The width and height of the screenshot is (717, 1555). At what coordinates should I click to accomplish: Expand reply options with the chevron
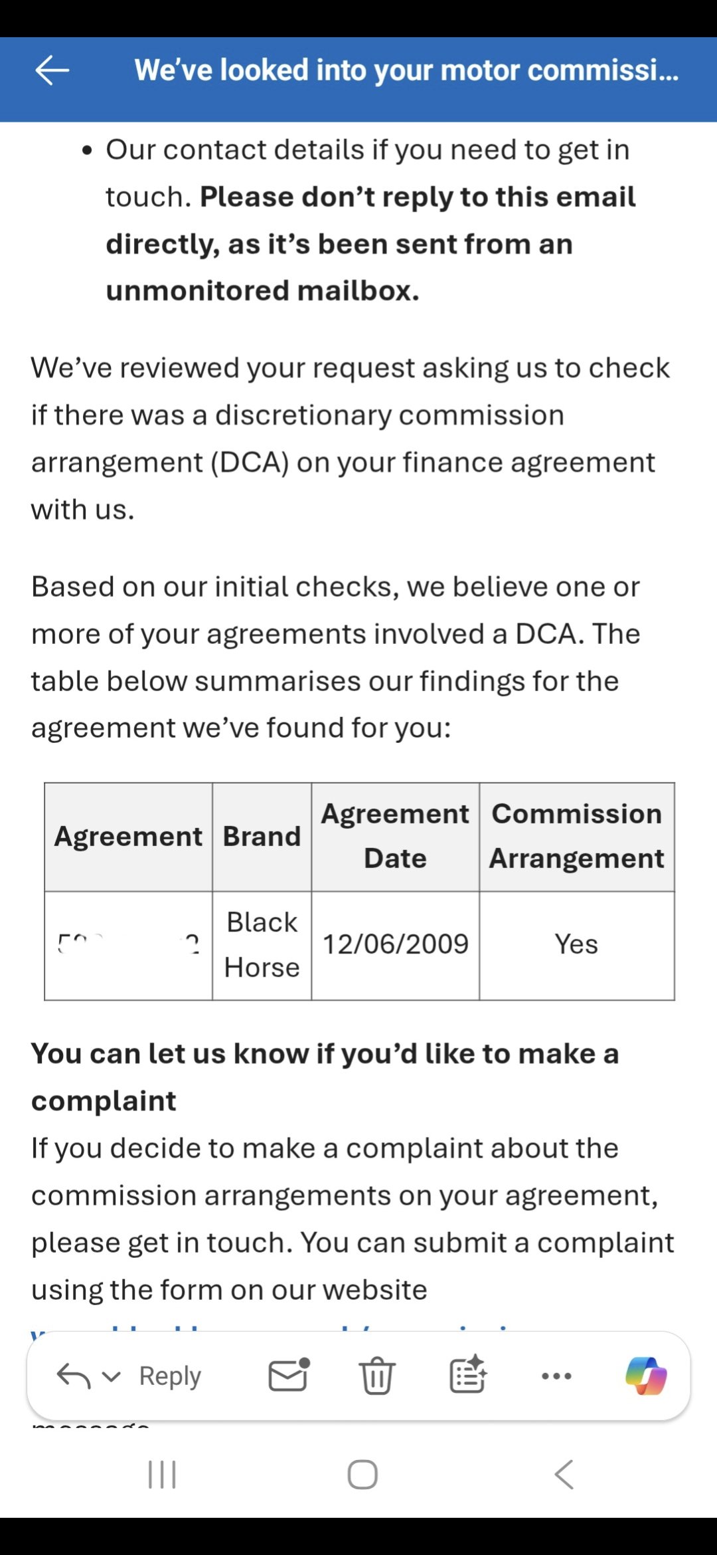click(112, 1376)
